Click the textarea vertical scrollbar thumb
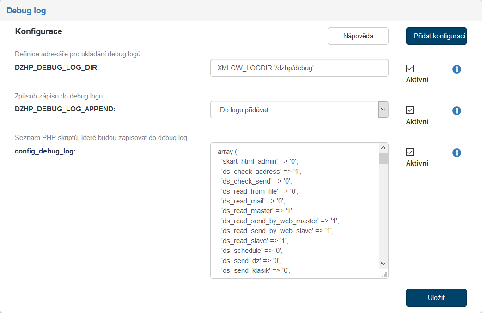 pyautogui.click(x=383, y=159)
